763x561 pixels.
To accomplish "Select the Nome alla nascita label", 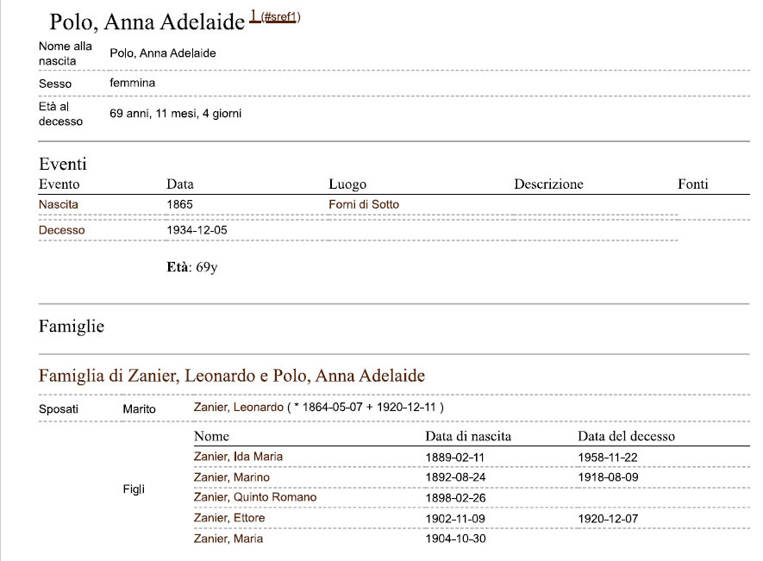I will (x=66, y=53).
